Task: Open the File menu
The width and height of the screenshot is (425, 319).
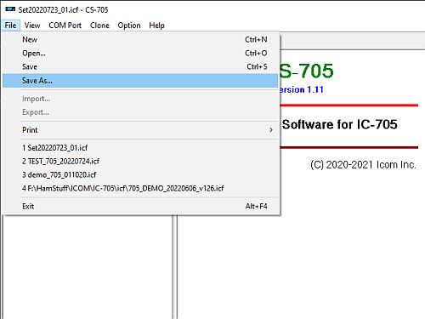Action: click(10, 26)
